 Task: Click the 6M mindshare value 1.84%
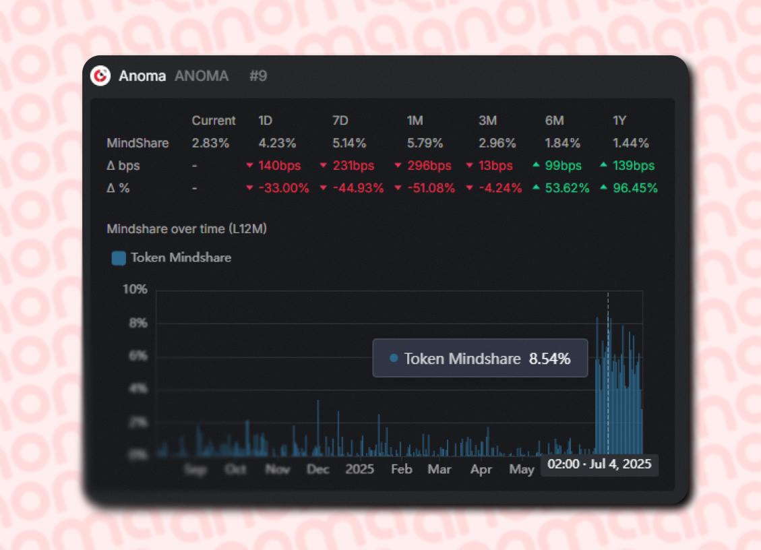pyautogui.click(x=563, y=143)
